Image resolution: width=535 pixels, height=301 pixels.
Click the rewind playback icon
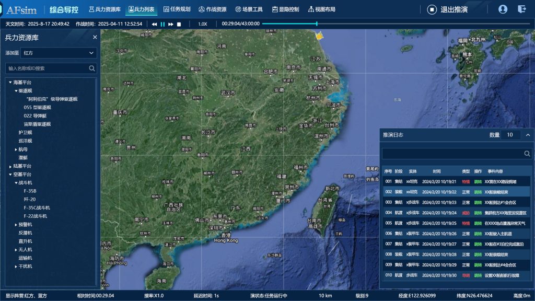(155, 24)
